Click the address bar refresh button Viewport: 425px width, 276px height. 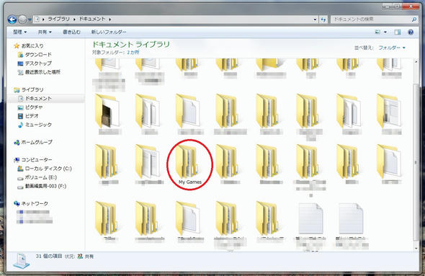click(x=323, y=19)
